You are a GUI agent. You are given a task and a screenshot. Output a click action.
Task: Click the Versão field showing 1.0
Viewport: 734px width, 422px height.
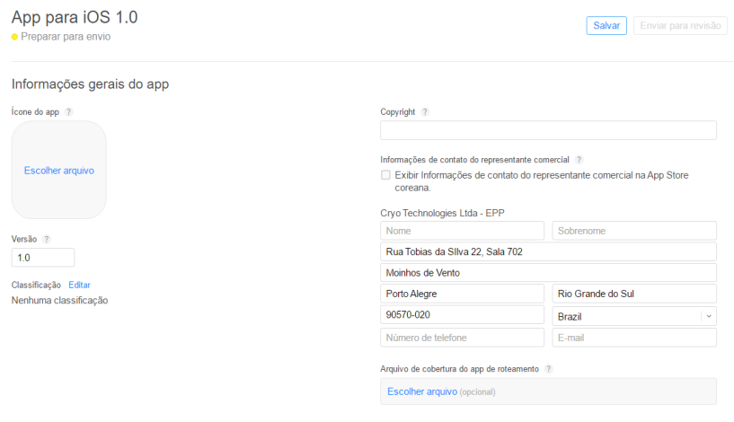[43, 258]
